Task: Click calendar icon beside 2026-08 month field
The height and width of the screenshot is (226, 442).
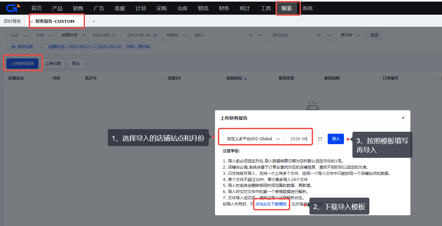Action: pyautogui.click(x=320, y=139)
